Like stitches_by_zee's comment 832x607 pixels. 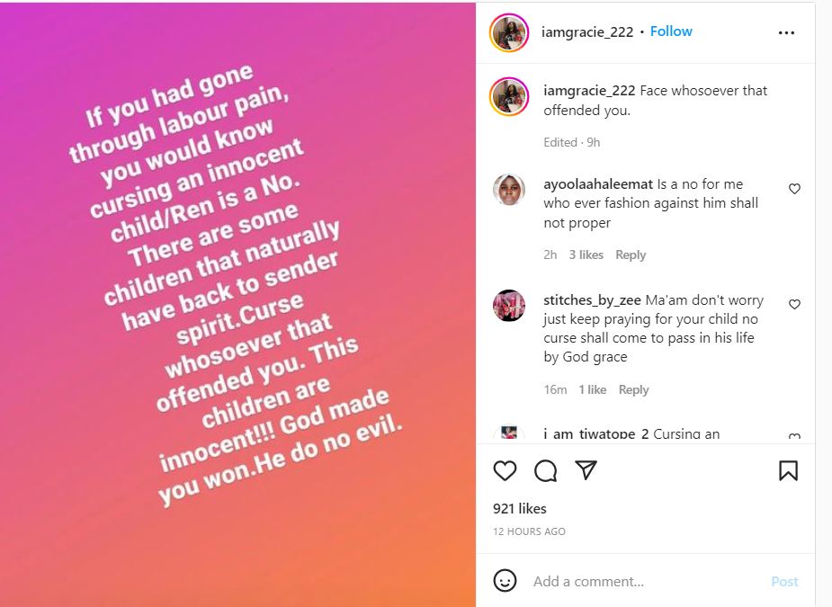click(794, 304)
